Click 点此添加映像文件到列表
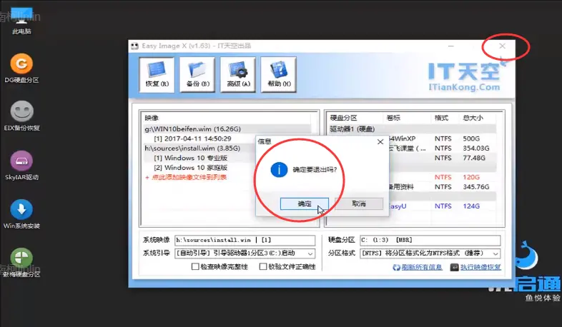Image resolution: width=562 pixels, height=327 pixels. click(x=186, y=177)
